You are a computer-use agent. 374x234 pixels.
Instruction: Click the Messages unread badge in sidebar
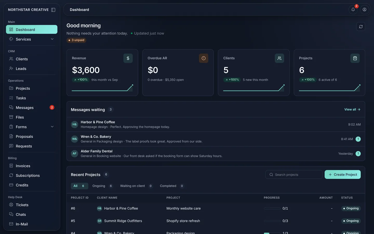click(x=52, y=107)
